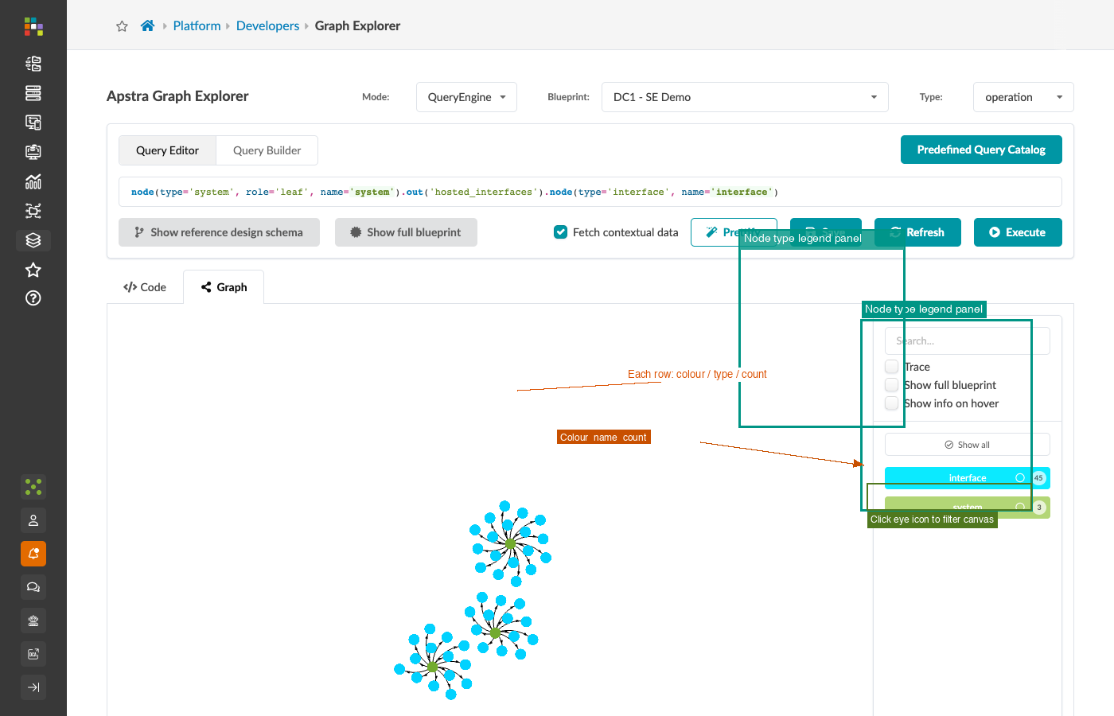Viewport: 1114px width, 716px height.
Task: Expand the Blueprint DC1 - SE Demo dropdown
Action: (x=745, y=97)
